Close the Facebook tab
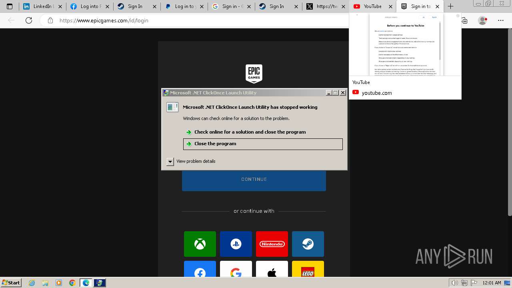512x288 pixels. pyautogui.click(x=107, y=6)
